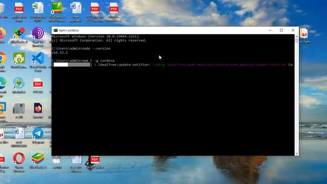The width and height of the screenshot is (327, 184).
Task: Click the 'node --version' command line
Action: (81, 49)
